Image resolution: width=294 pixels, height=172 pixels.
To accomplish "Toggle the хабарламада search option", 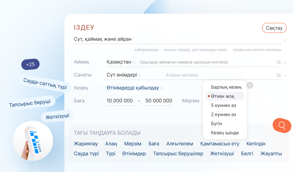I will tap(146, 50).
